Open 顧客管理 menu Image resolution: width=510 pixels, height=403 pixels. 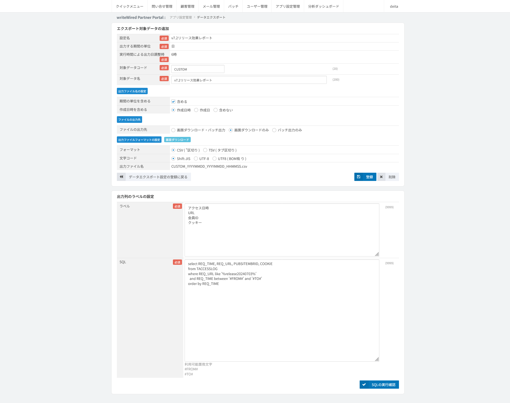[x=188, y=6]
